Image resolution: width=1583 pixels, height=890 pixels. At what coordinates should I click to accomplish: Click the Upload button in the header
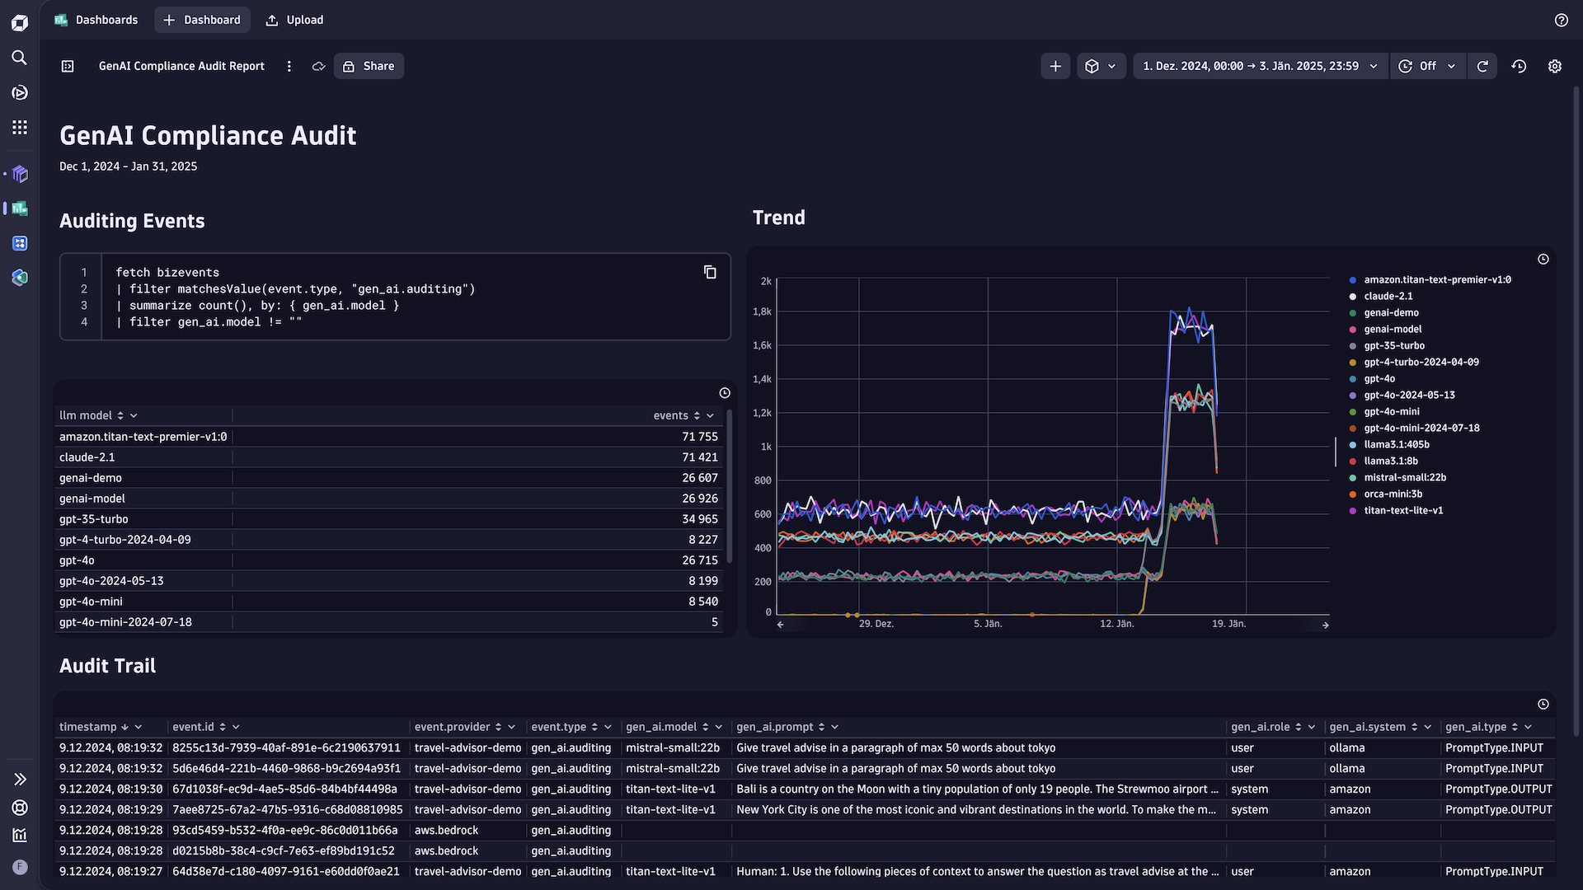tap(294, 20)
